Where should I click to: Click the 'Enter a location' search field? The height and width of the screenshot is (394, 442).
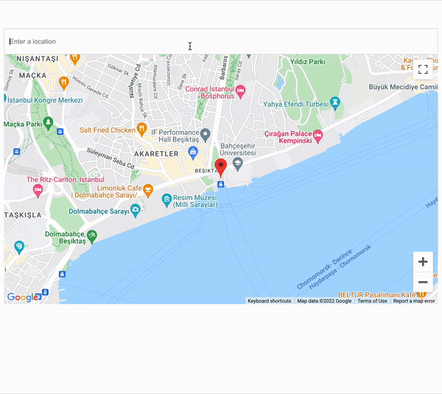(221, 41)
